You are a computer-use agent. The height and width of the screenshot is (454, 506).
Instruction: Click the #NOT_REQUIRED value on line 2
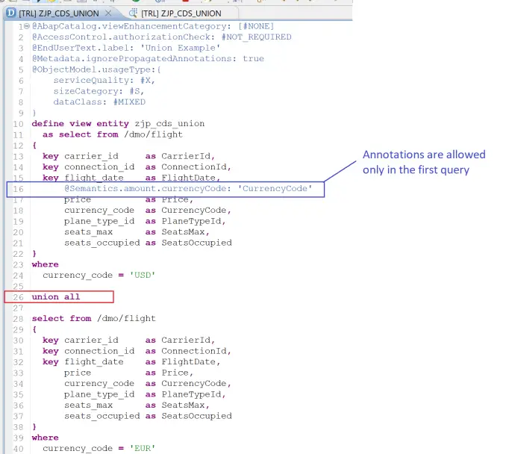pos(257,37)
